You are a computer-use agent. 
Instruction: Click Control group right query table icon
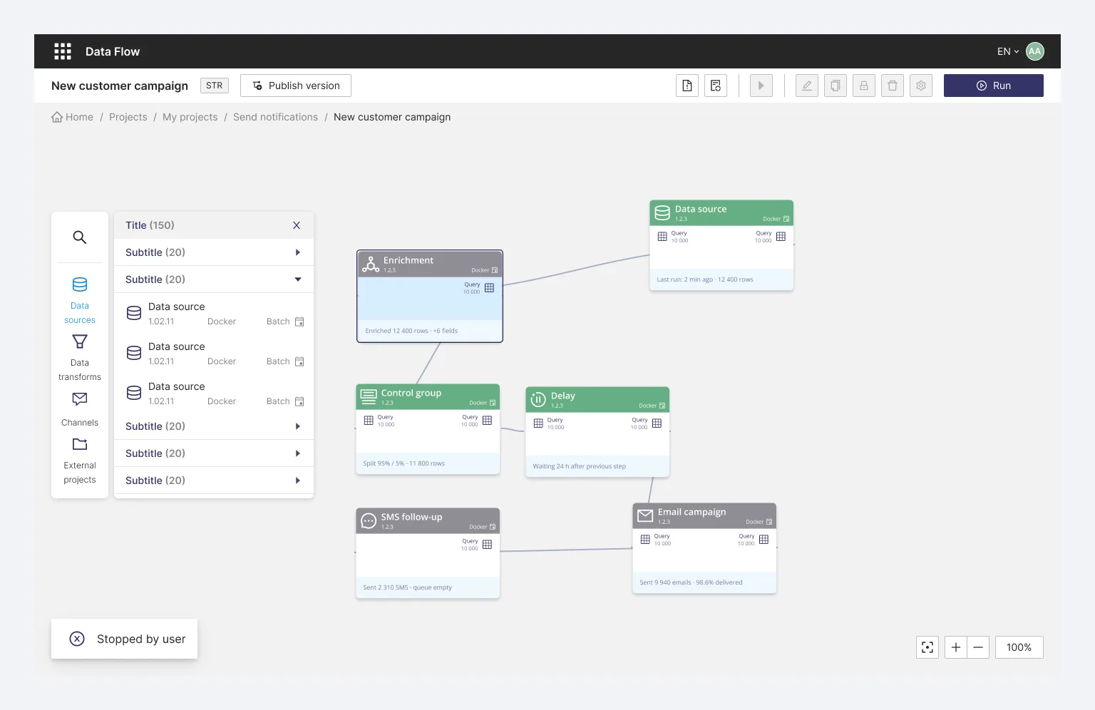(x=487, y=421)
